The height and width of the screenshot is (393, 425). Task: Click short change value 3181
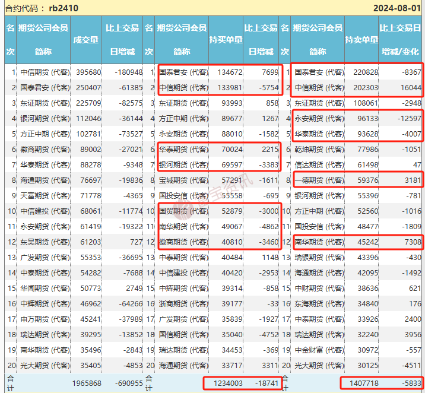click(x=413, y=180)
